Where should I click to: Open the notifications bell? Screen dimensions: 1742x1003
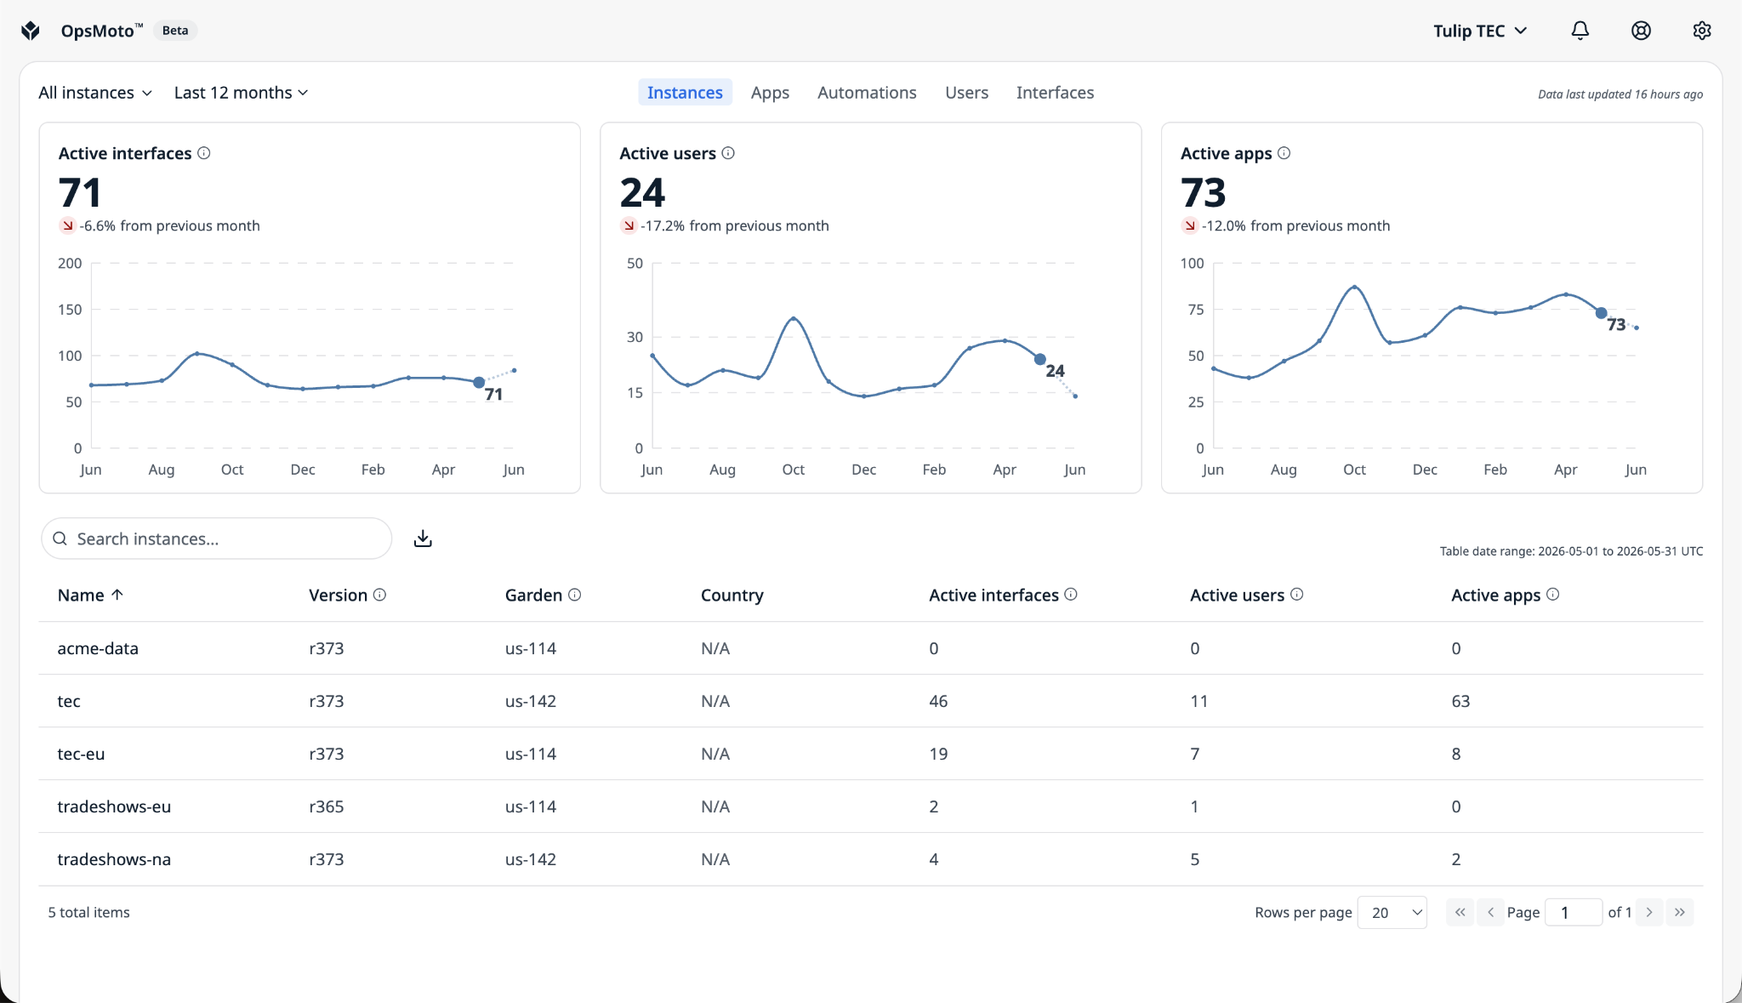(1580, 31)
